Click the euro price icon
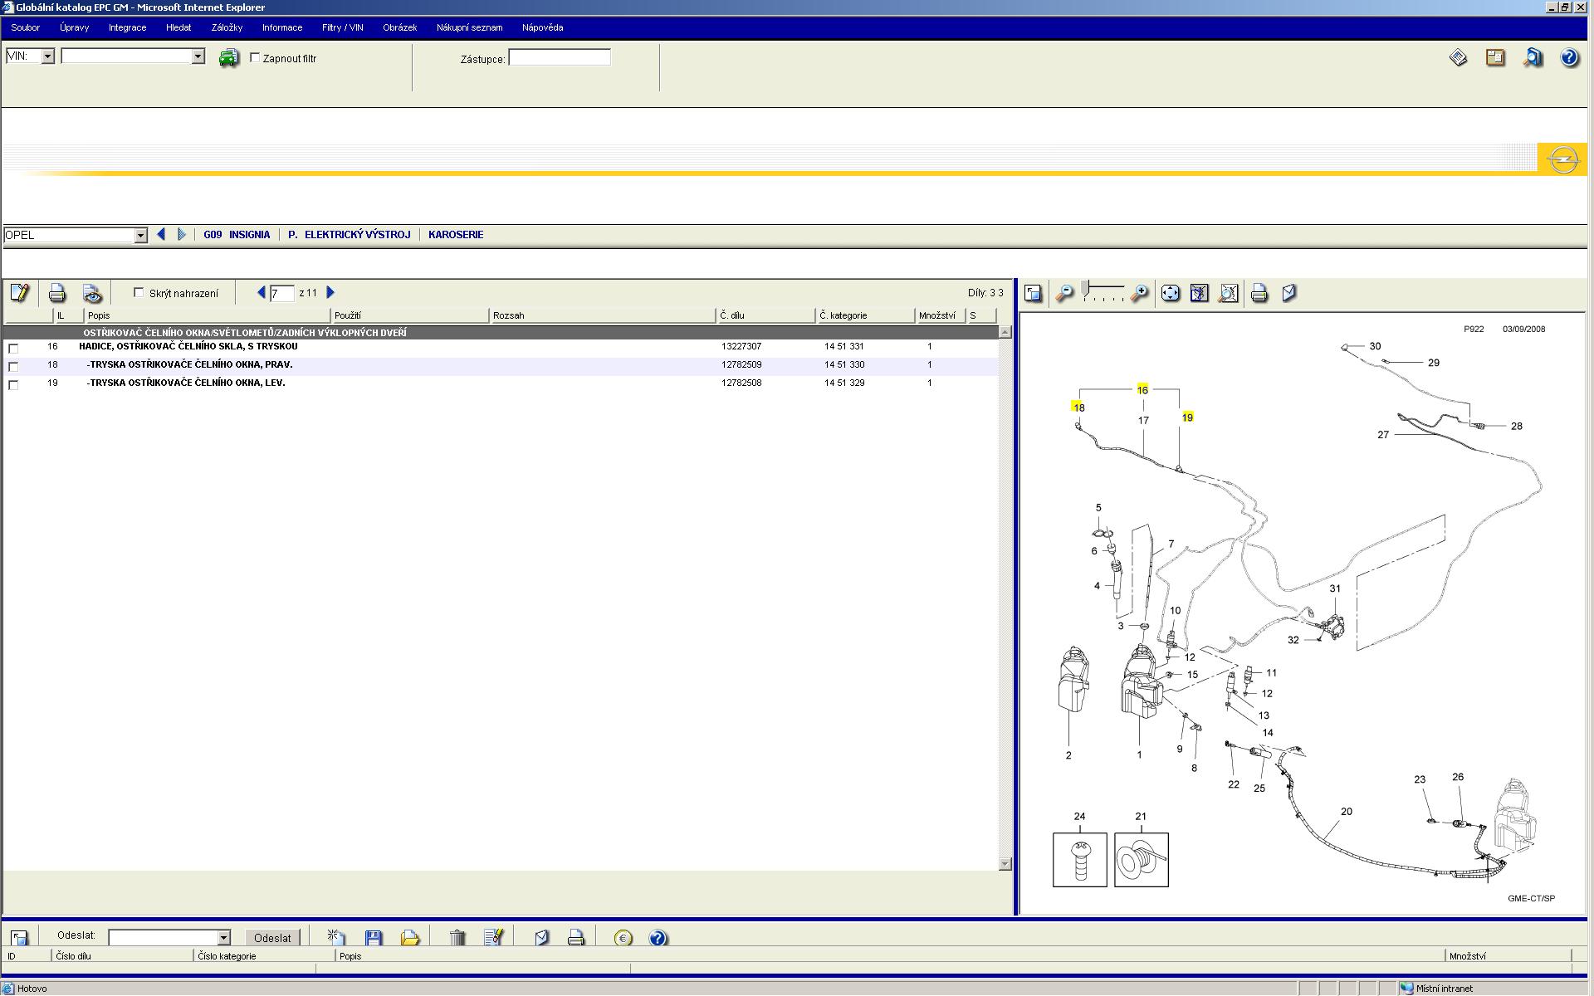The height and width of the screenshot is (996, 1594). [x=623, y=938]
